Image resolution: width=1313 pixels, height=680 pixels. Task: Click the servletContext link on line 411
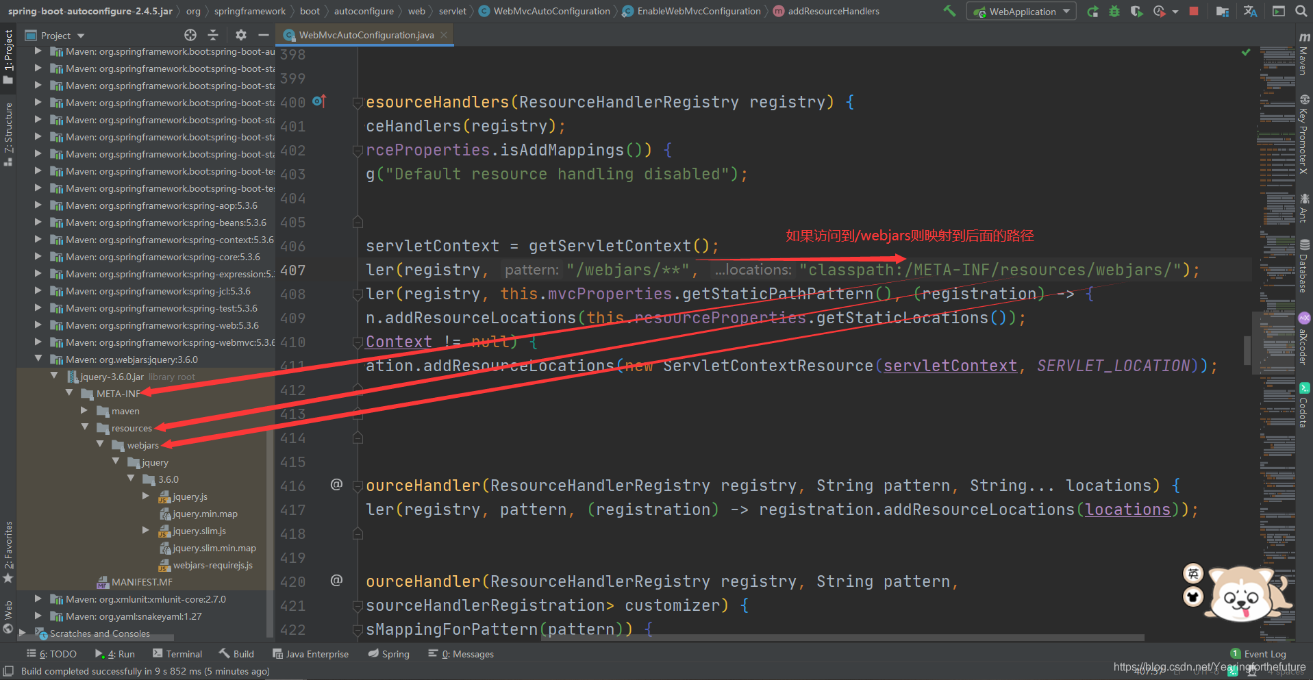pos(950,366)
